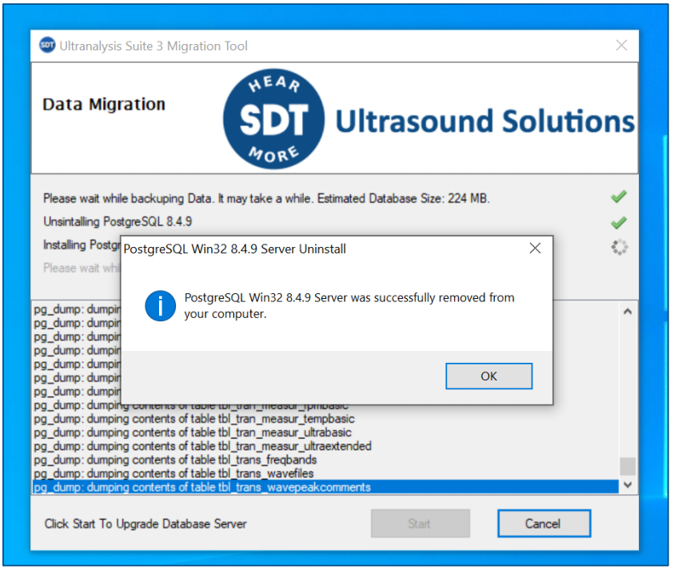This screenshot has height=569, width=674.
Task: Click the green checkmark beside the backup step
Action: (618, 197)
